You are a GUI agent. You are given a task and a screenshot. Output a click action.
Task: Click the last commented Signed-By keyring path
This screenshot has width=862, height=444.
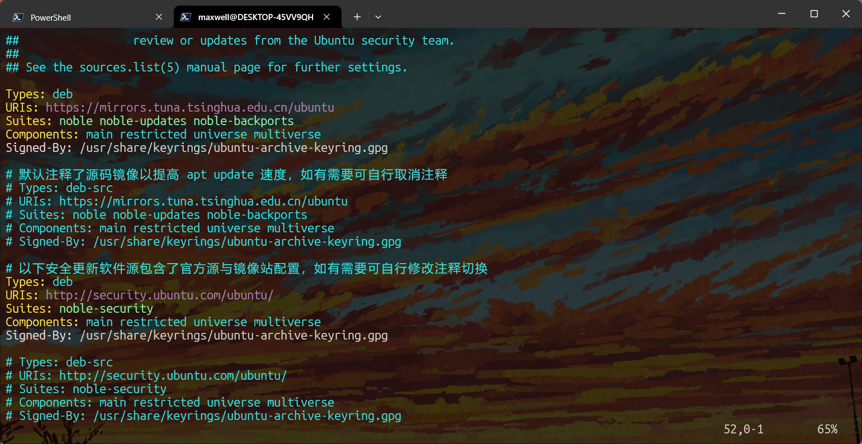pos(247,416)
